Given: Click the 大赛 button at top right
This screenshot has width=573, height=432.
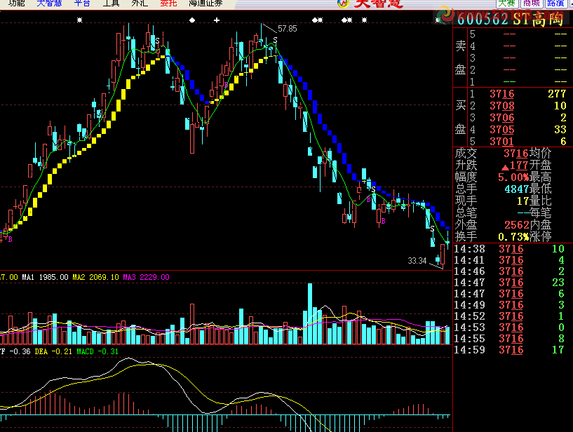Looking at the screenshot, I should point(506,4).
